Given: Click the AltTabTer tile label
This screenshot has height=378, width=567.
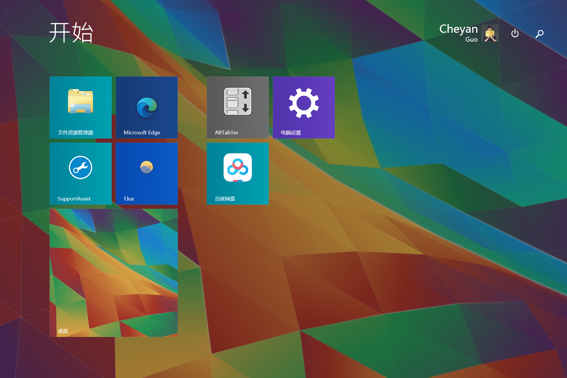Looking at the screenshot, I should pos(227,133).
